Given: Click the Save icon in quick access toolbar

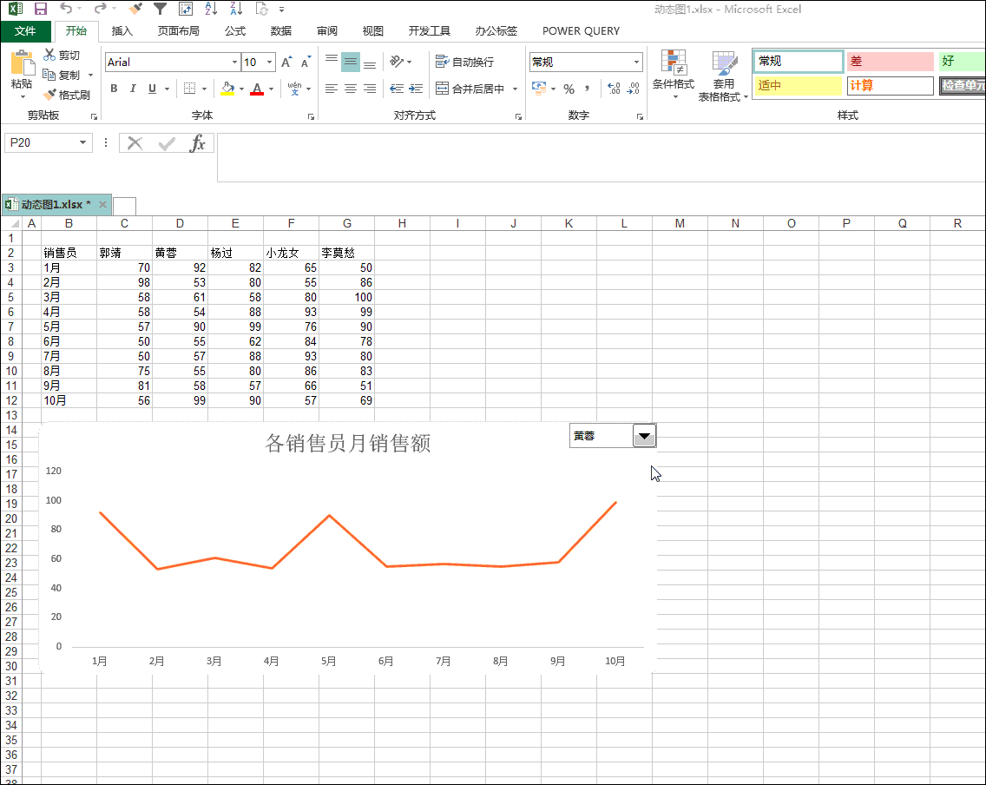Looking at the screenshot, I should 40,9.
